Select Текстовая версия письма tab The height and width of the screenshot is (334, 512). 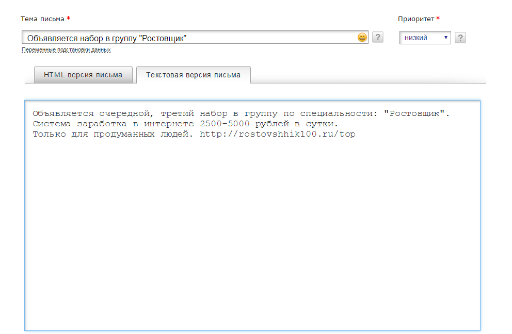(194, 75)
